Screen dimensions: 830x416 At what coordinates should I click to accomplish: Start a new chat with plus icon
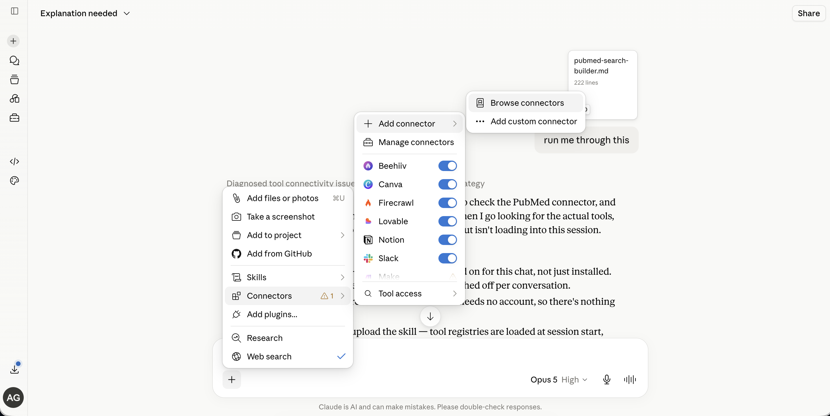click(14, 41)
